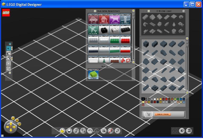This screenshot has width=203, height=139.
Task: Choose green 2x4 brick assortment
Action: (114, 40)
